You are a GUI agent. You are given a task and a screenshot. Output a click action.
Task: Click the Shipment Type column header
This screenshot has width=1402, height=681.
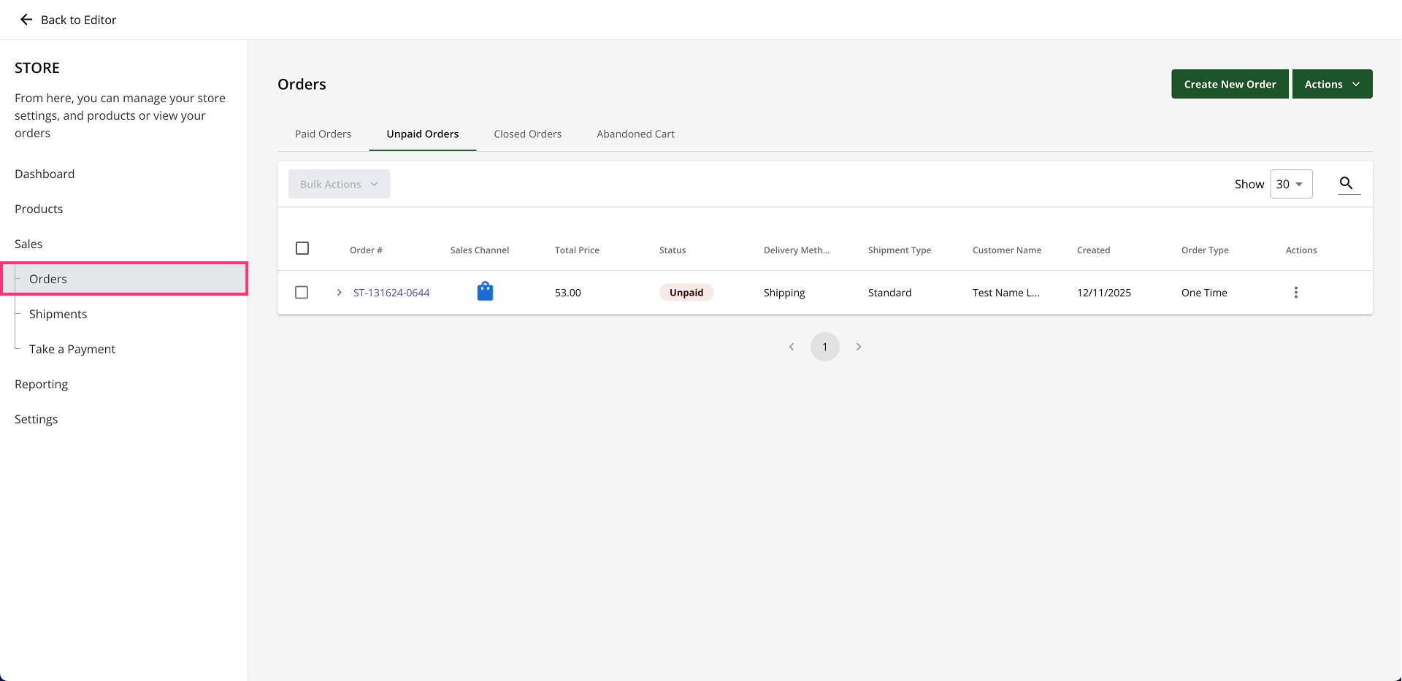pos(900,250)
